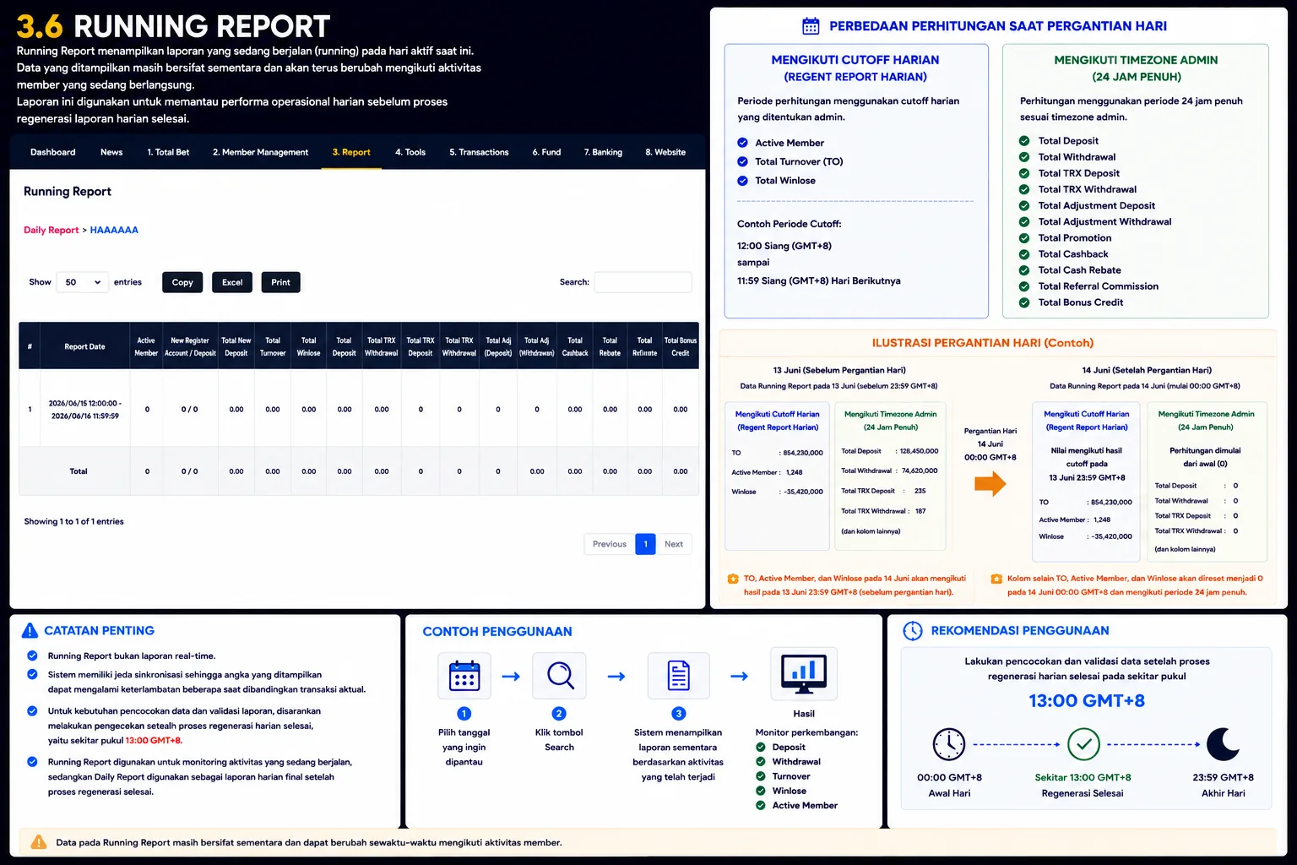Image resolution: width=1297 pixels, height=865 pixels.
Task: Click the Running Report page title
Action: tap(68, 192)
